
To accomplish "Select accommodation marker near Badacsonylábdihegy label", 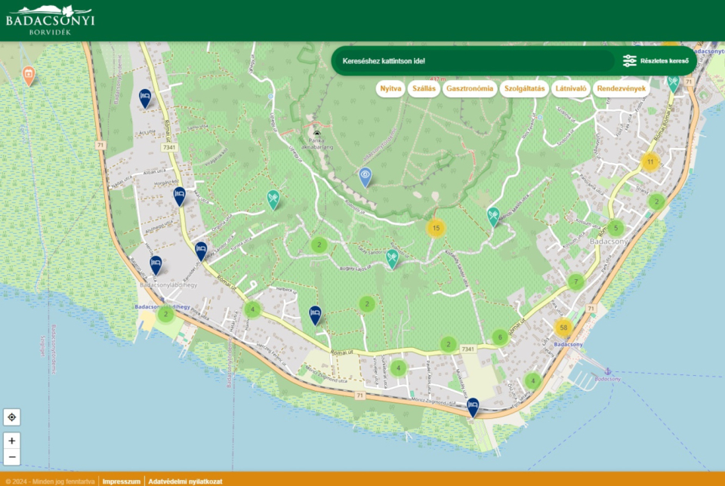I will (x=156, y=266).
